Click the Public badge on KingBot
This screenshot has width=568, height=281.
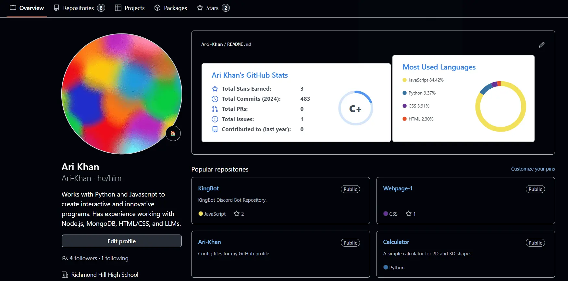pos(350,189)
